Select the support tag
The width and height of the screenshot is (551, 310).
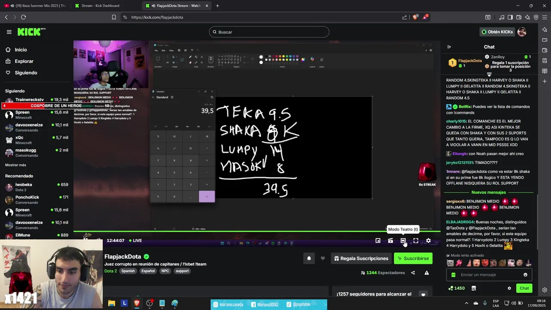[x=182, y=271]
